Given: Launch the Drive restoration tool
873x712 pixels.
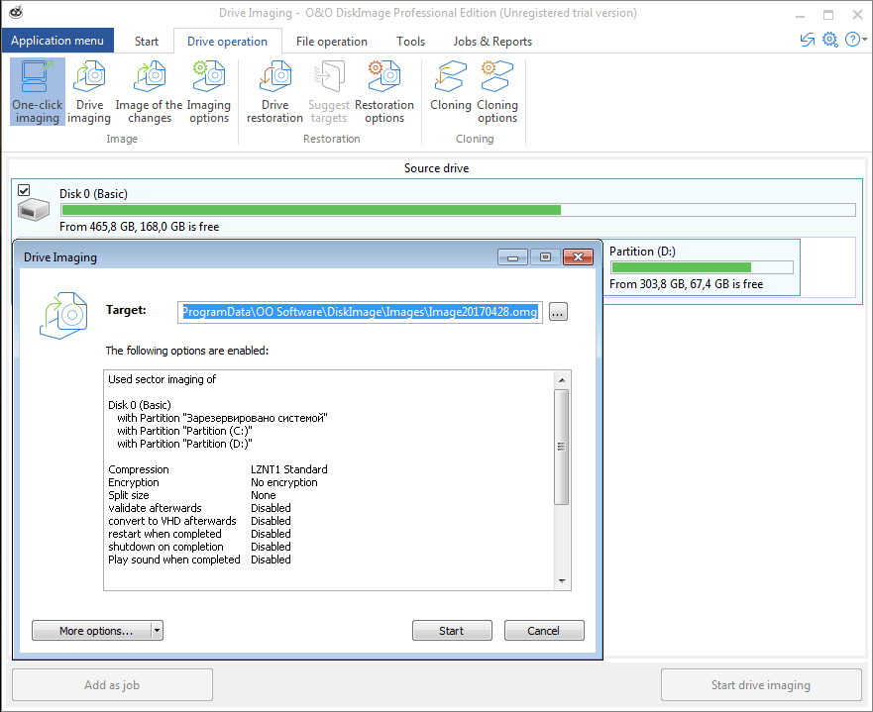Looking at the screenshot, I should tap(274, 92).
